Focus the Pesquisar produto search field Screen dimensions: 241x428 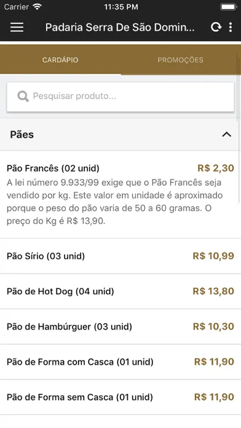[x=120, y=97]
